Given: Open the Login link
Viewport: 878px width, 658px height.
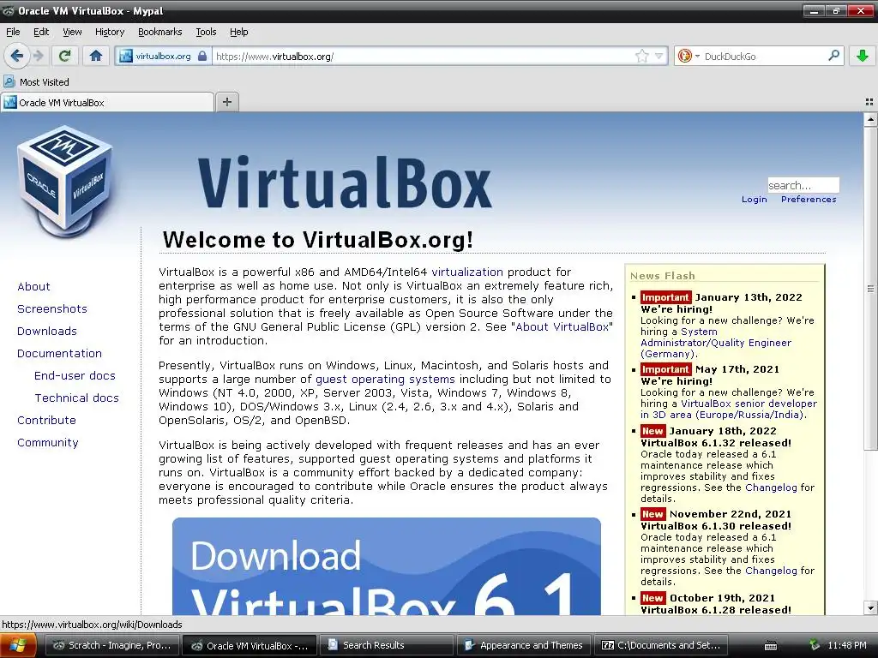Looking at the screenshot, I should (754, 199).
